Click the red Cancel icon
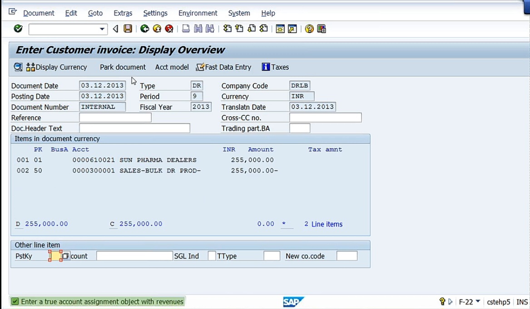This screenshot has height=309, width=530. [169, 29]
